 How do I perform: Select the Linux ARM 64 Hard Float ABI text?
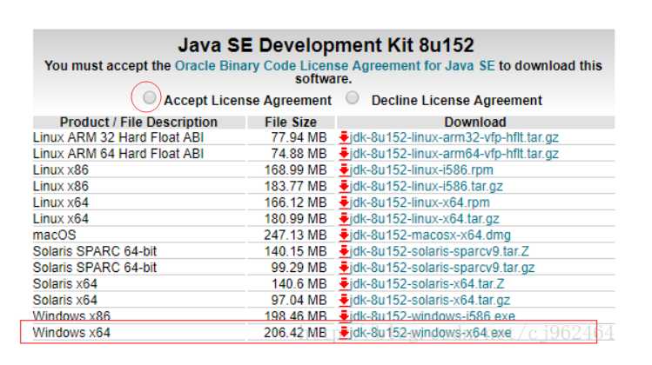tap(118, 154)
